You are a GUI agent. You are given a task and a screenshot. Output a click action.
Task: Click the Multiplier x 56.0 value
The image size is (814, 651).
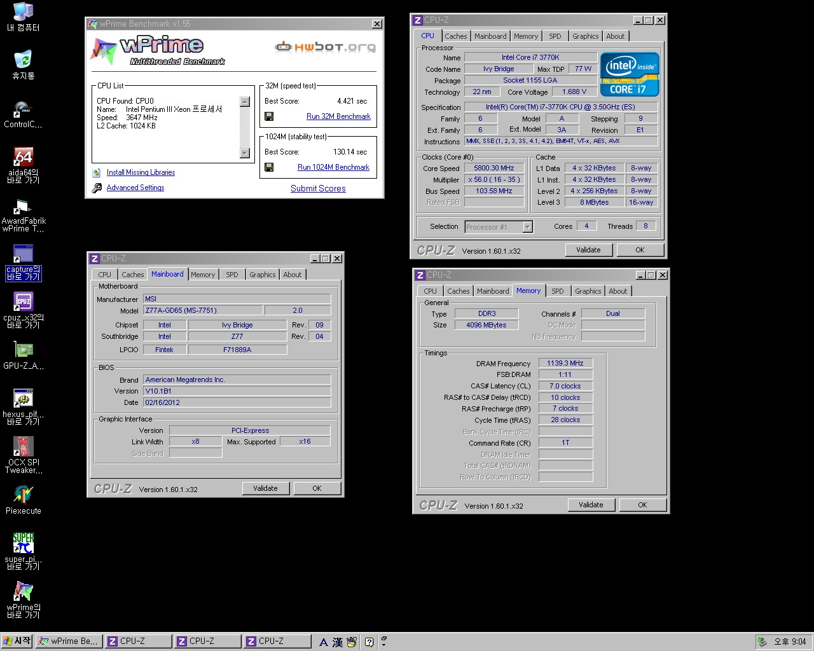pos(494,179)
